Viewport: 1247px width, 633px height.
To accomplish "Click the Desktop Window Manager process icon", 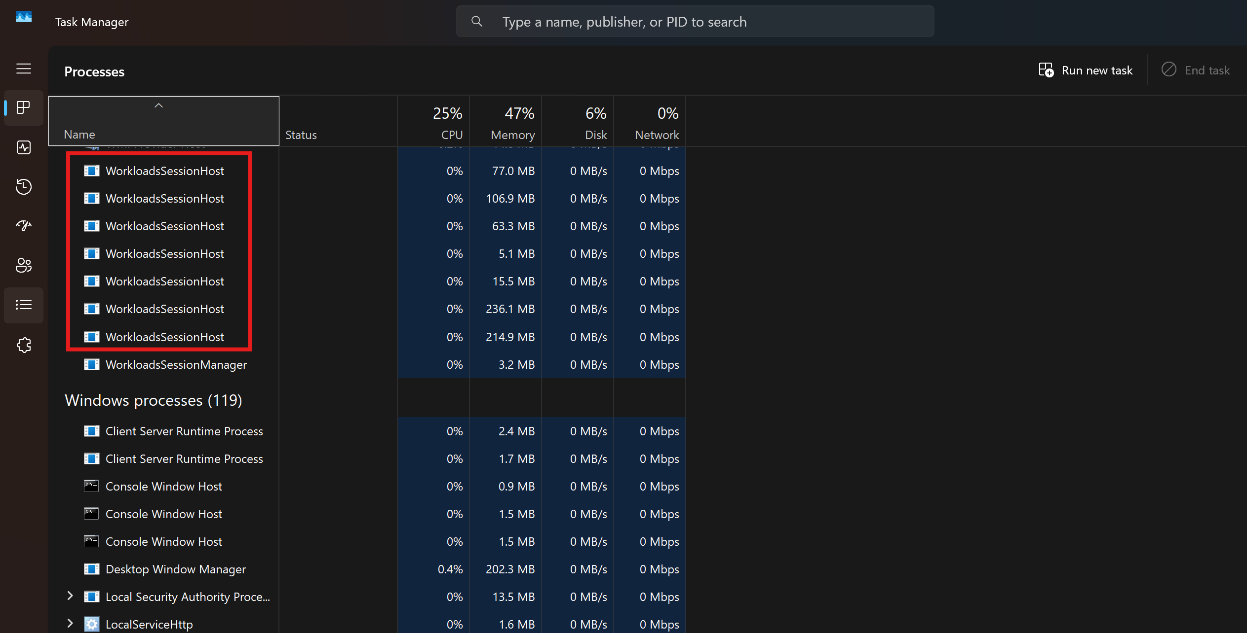I will point(92,569).
